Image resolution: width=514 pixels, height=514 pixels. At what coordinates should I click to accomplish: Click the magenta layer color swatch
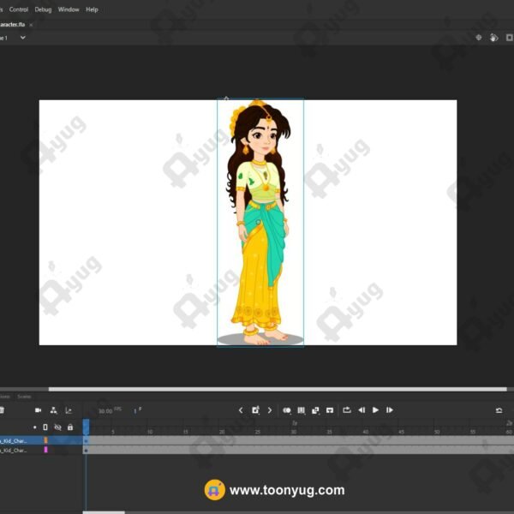(x=45, y=450)
